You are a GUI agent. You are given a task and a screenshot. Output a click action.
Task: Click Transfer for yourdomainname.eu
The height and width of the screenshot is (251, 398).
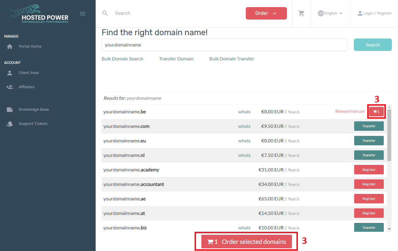[369, 141]
